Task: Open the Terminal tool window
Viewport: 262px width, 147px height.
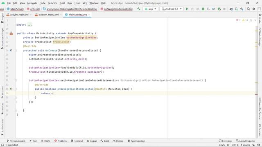Action: click(77, 141)
